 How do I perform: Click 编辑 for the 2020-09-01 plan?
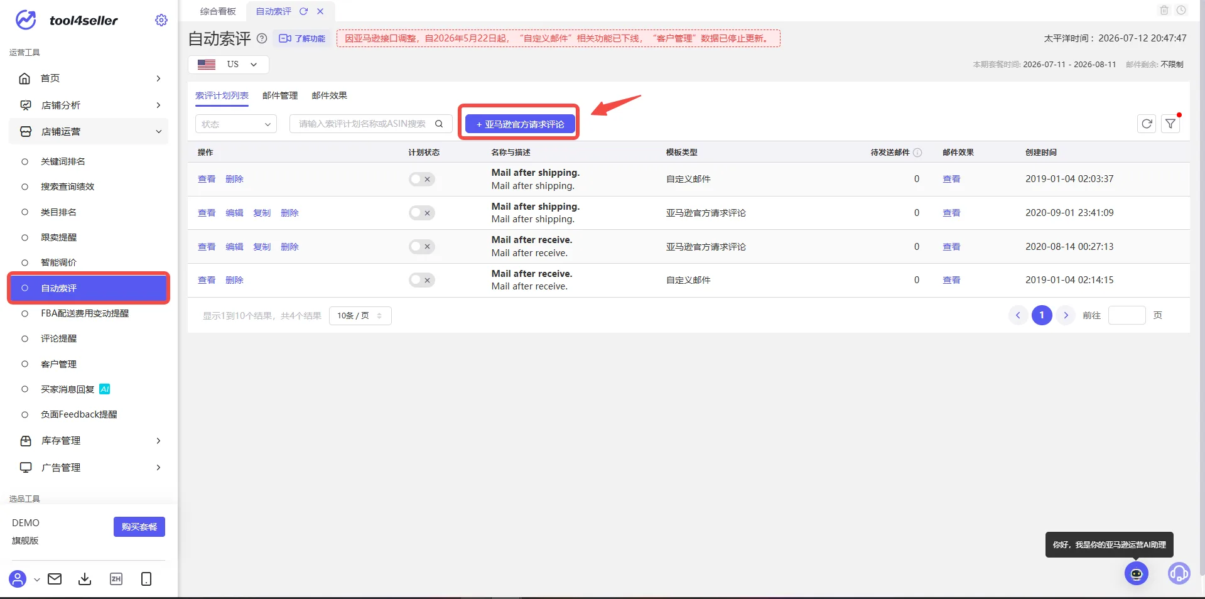pos(234,213)
